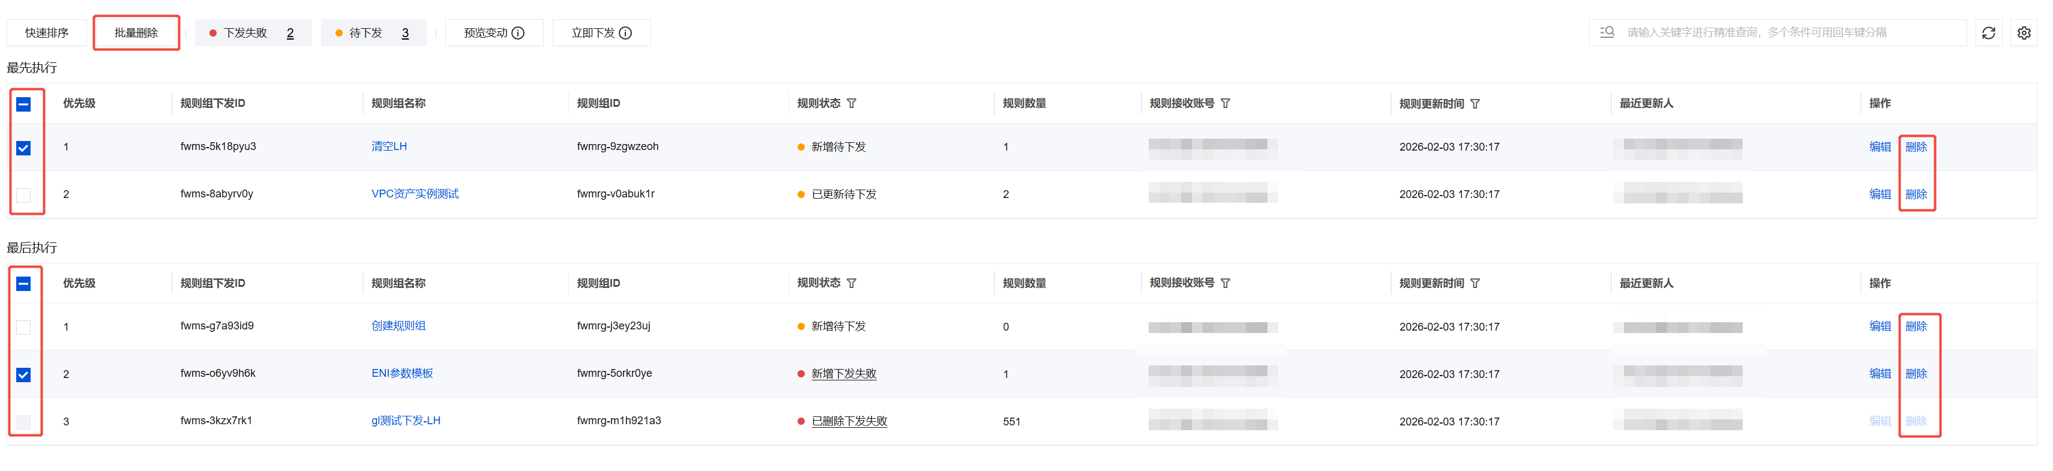Select the VPC资产实例测试 row checkbox
Viewport: 2053px width, 471px height.
(24, 195)
